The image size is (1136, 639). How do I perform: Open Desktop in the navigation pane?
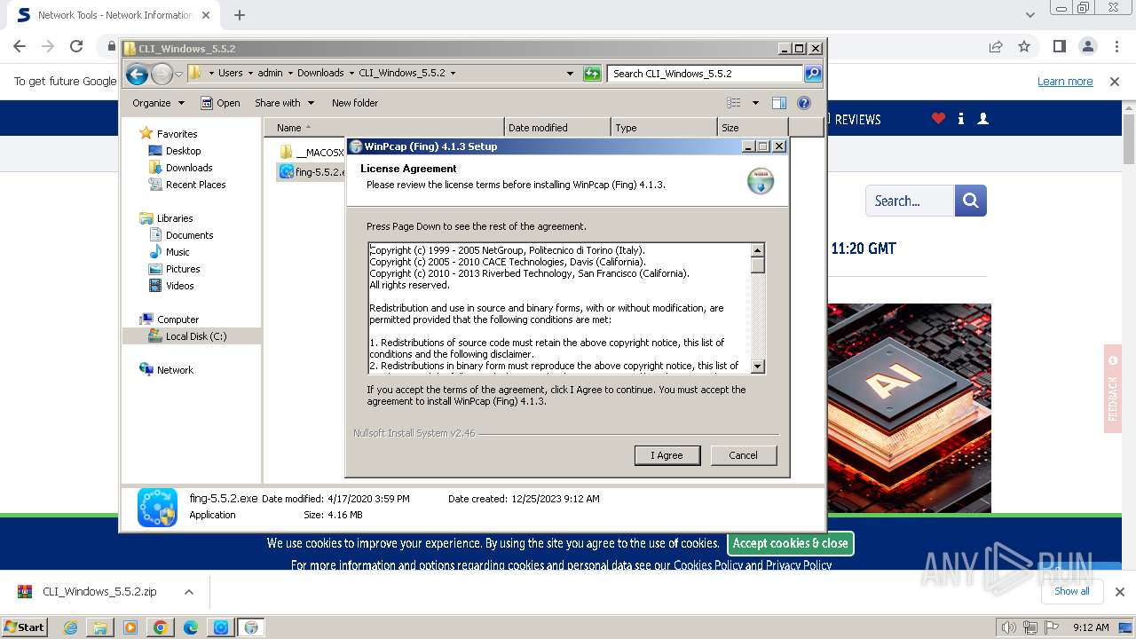click(x=183, y=151)
